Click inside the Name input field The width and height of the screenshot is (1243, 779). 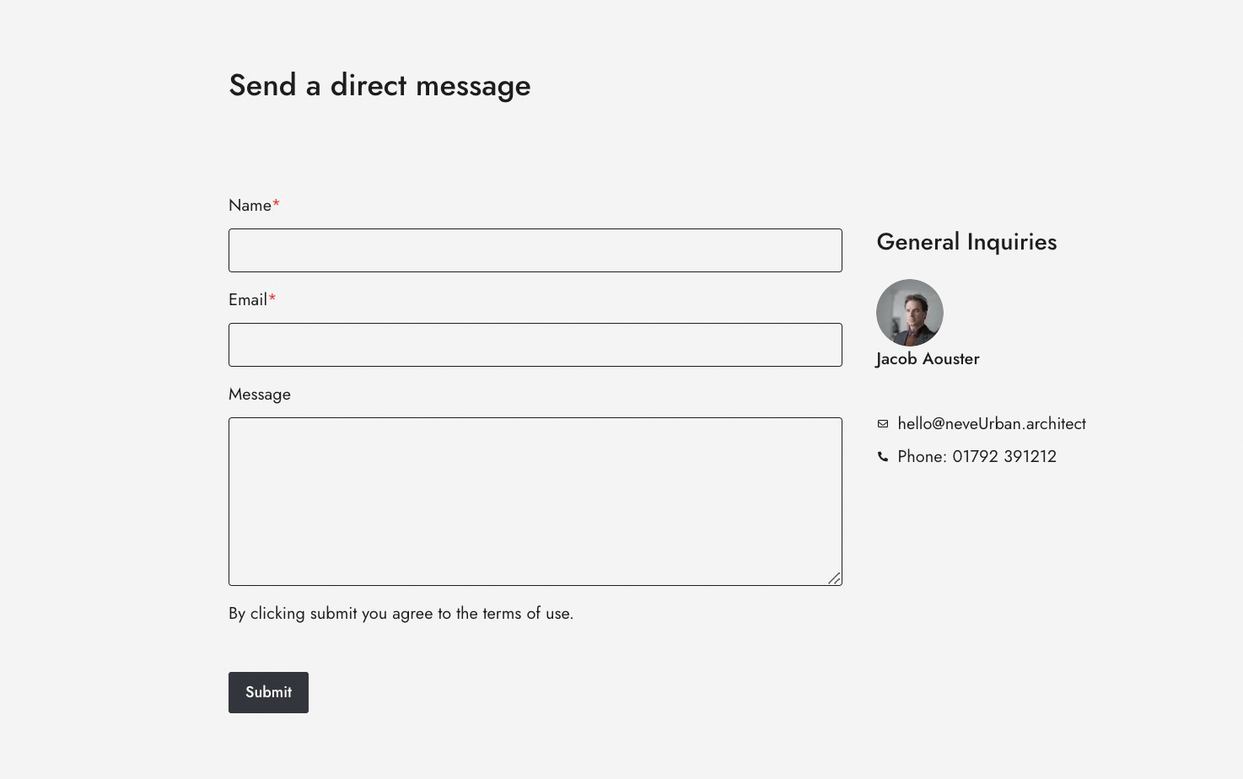click(535, 250)
